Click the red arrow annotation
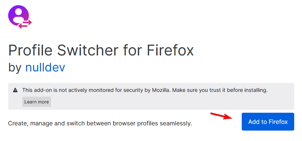 (221, 116)
